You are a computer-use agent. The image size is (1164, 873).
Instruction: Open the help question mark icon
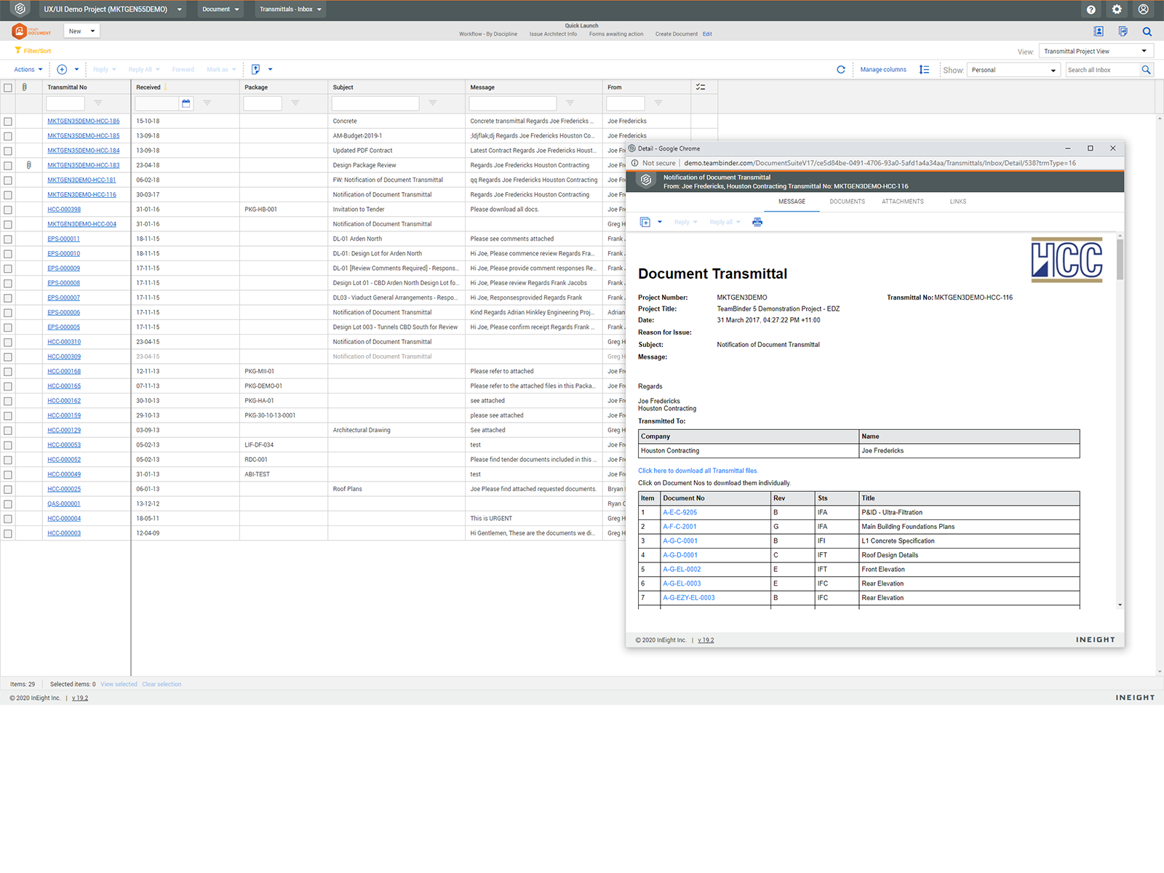pos(1091,9)
